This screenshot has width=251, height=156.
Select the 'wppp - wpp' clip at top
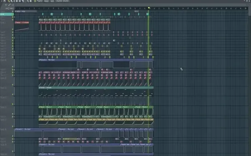point(26,12)
